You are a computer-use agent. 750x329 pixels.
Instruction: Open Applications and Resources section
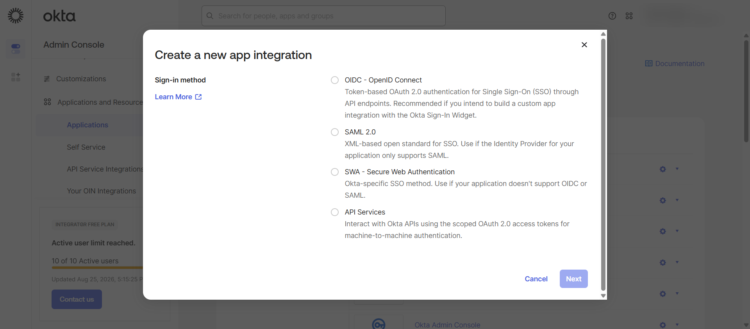(x=100, y=102)
